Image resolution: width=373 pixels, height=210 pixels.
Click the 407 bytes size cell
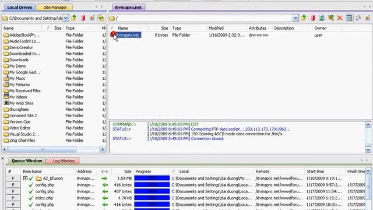pos(123,191)
